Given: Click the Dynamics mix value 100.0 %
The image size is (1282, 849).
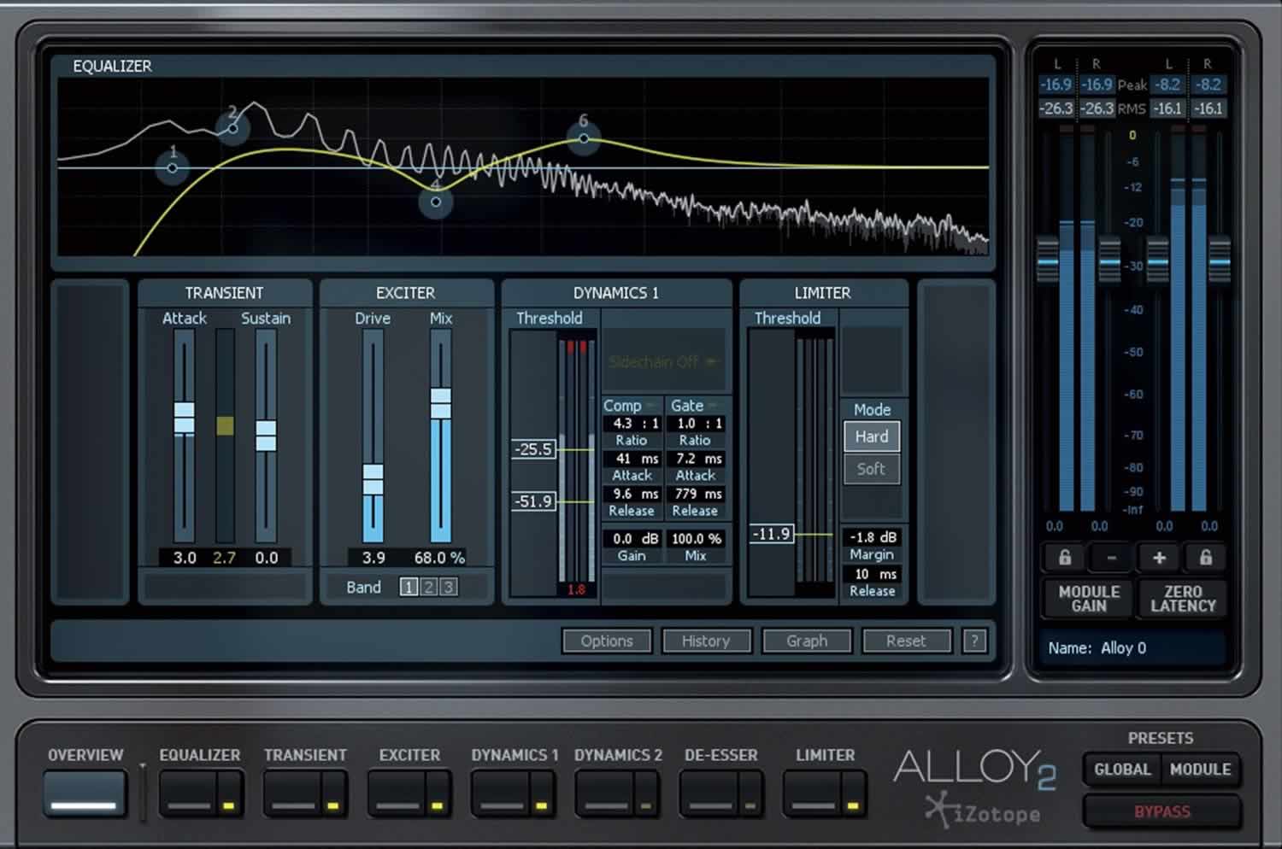Looking at the screenshot, I should coord(695,539).
